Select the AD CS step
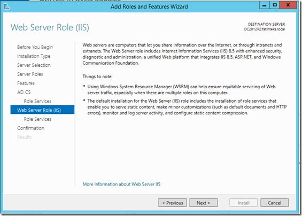 [24, 92]
